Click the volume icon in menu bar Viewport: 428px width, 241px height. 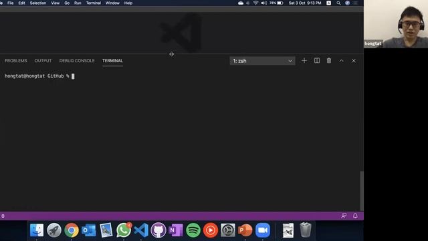tap(263, 3)
